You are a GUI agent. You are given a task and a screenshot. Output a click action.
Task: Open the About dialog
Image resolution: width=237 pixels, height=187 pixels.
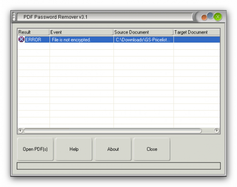[113, 149]
